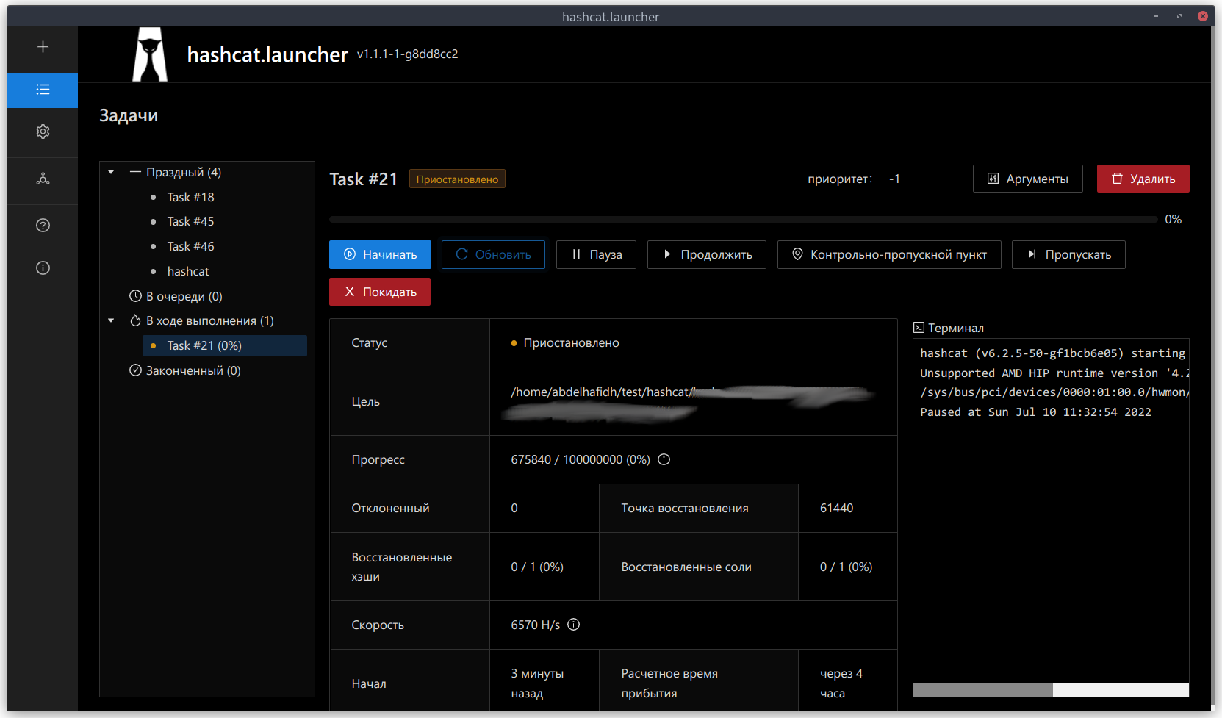1222x718 pixels.
Task: Click the priority value -1
Action: pos(894,179)
